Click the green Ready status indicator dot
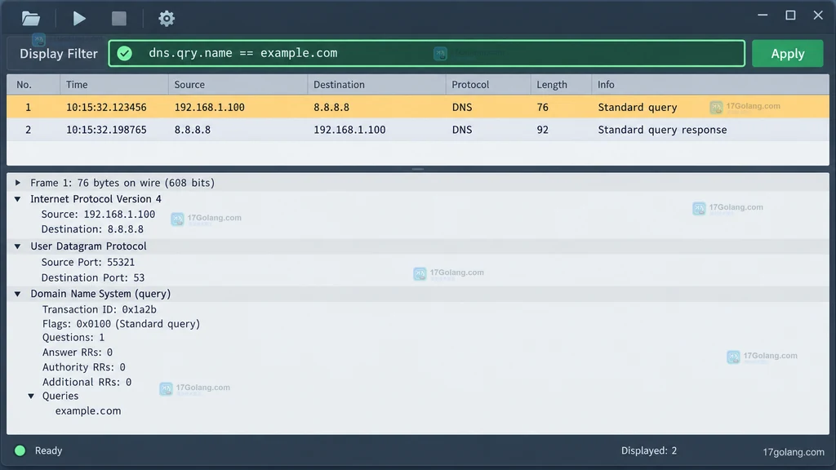Image resolution: width=836 pixels, height=470 pixels. (x=20, y=450)
